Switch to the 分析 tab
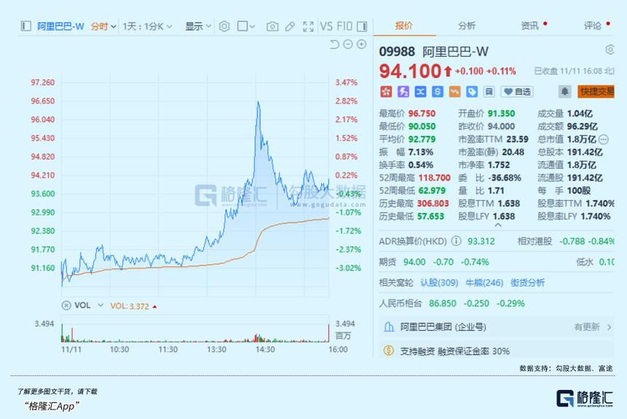627x419 pixels. (x=467, y=26)
